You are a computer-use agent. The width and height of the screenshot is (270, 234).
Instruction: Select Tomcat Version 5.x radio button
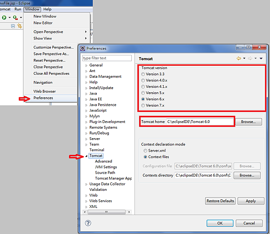click(143, 93)
